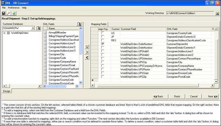Click the Back button
Image resolution: width=221 pixels, height=126 pixels.
(160, 96)
